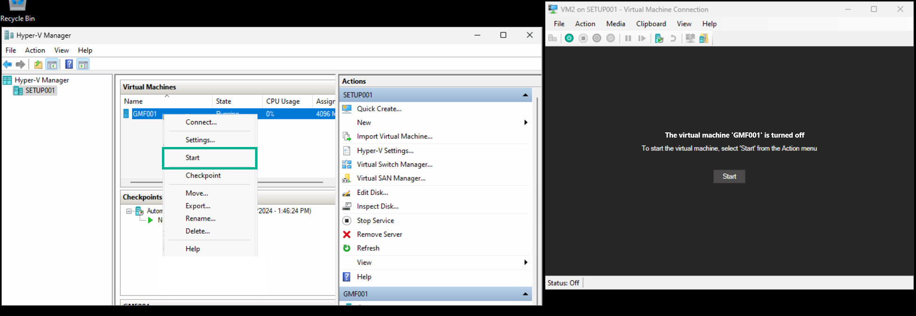The height and width of the screenshot is (316, 916).
Task: Click the Edit Disk icon
Action: [x=347, y=193]
